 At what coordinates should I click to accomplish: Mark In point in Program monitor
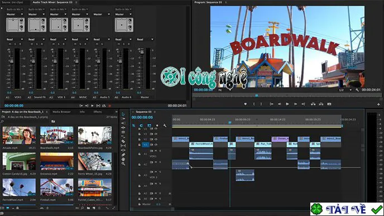[x=254, y=104]
